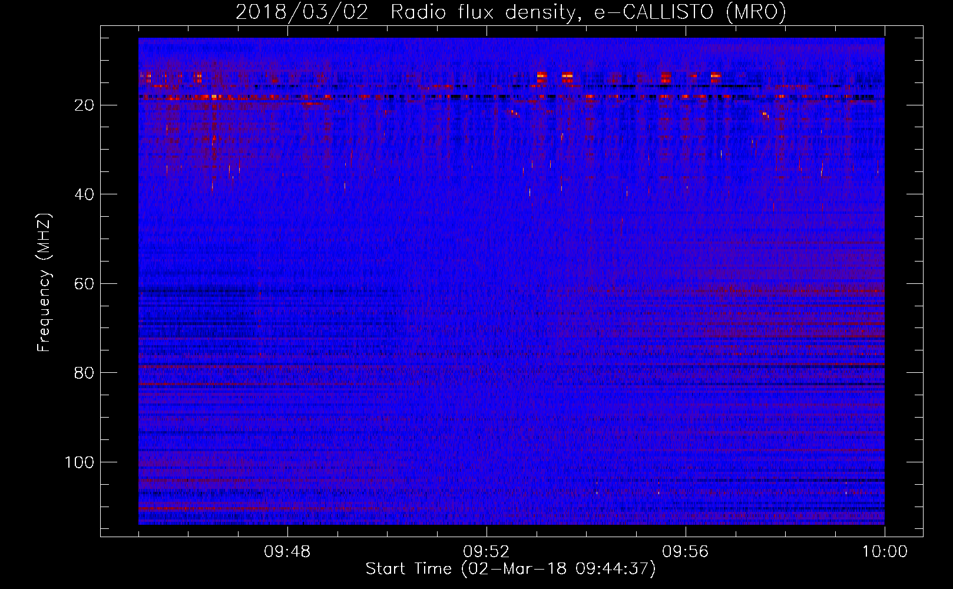Viewport: 953px width, 589px height.
Task: Click the 10:00 time tick label
Action: pos(885,552)
